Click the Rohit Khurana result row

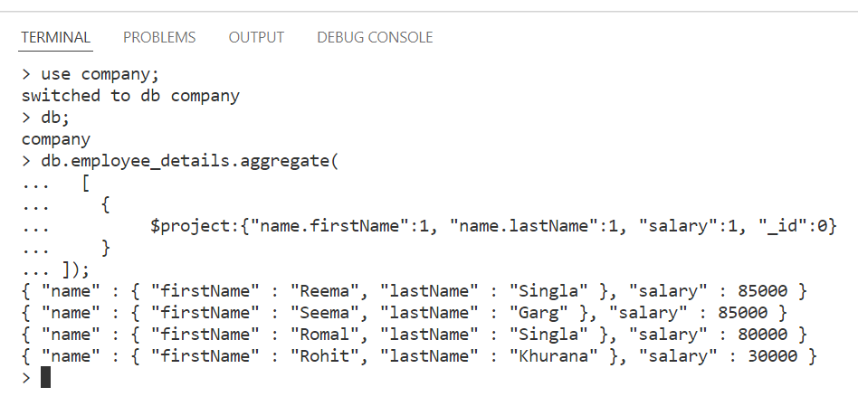coord(419,356)
